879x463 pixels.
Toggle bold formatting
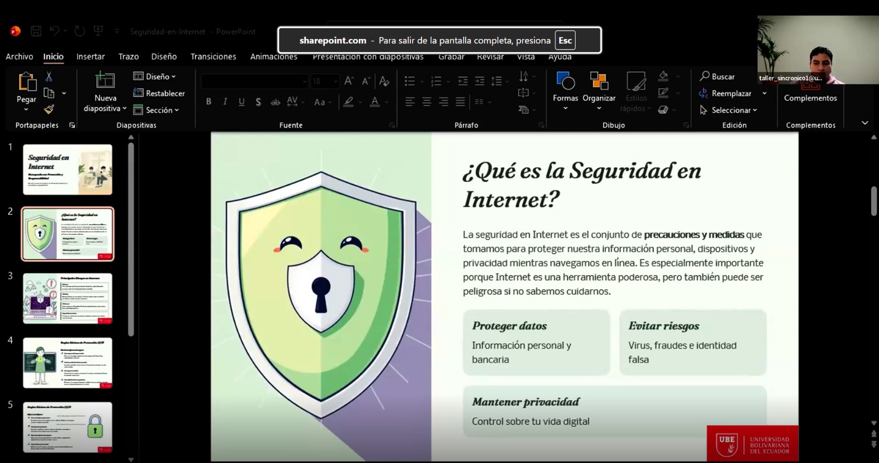[209, 102]
